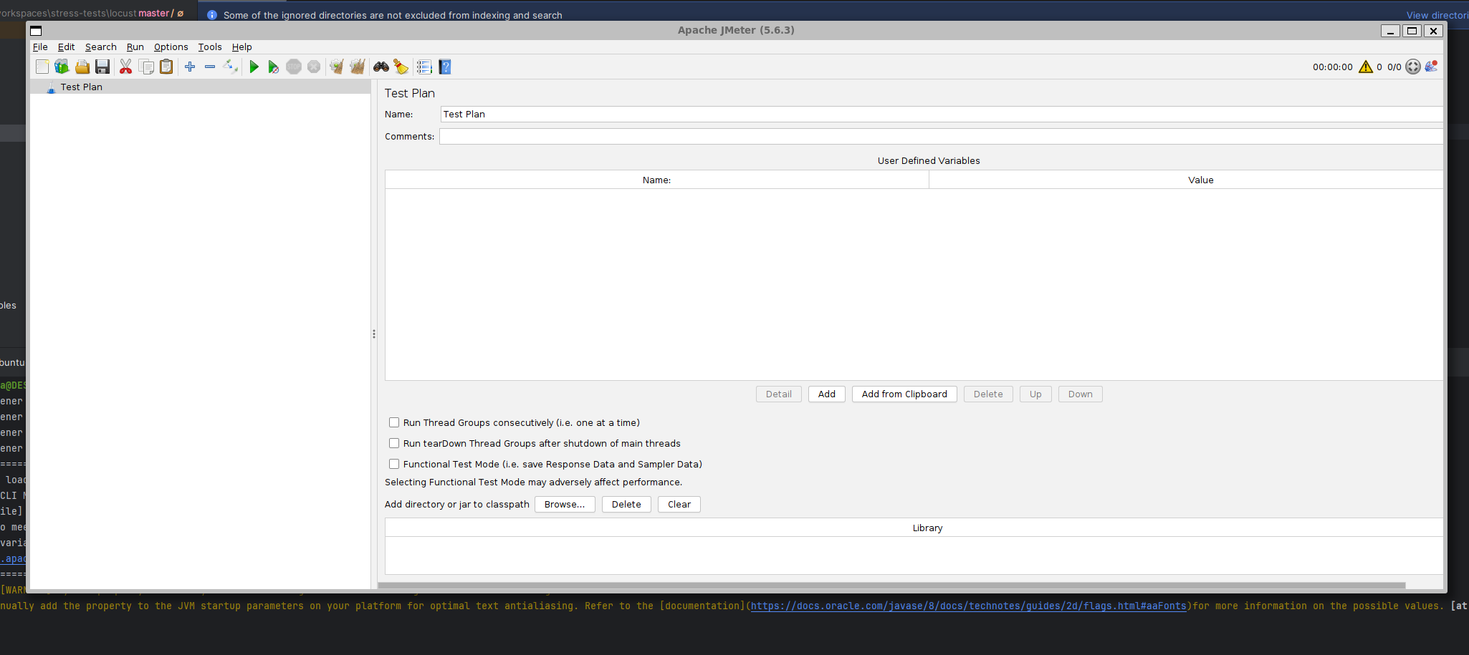Click Add variable button
1469x655 pixels.
[827, 394]
